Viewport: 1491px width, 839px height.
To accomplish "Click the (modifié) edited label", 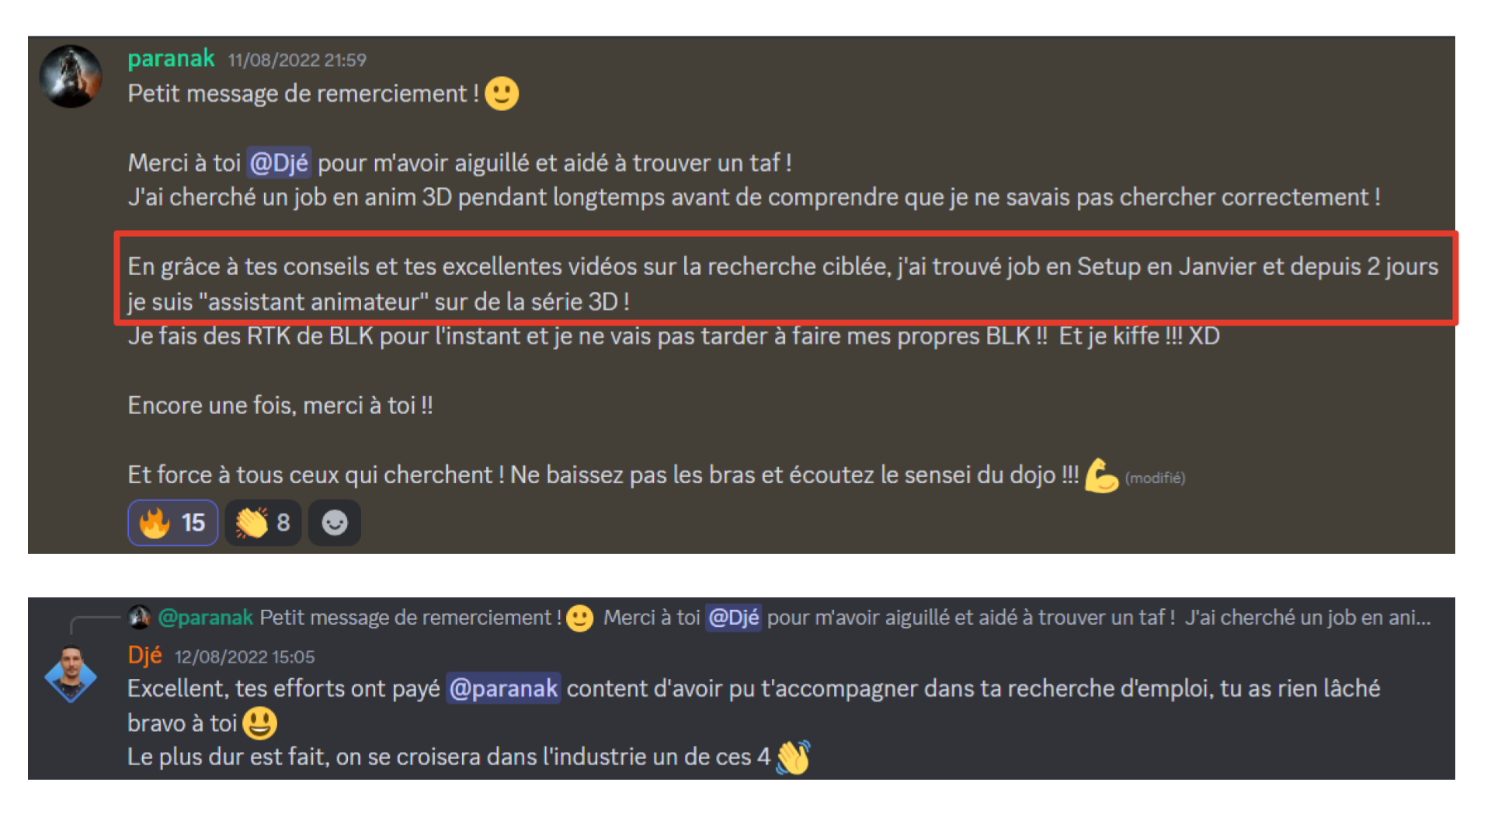I will [1155, 479].
